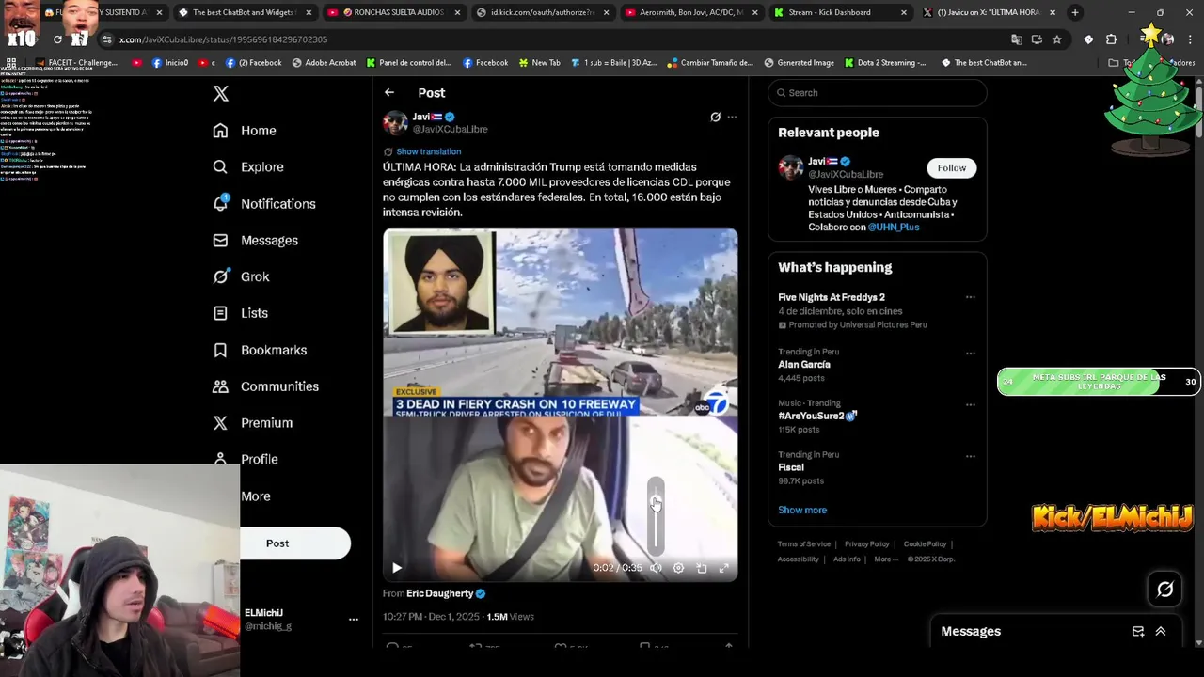The height and width of the screenshot is (677, 1204).
Task: Open the Generated Image bookmark
Action: [799, 63]
